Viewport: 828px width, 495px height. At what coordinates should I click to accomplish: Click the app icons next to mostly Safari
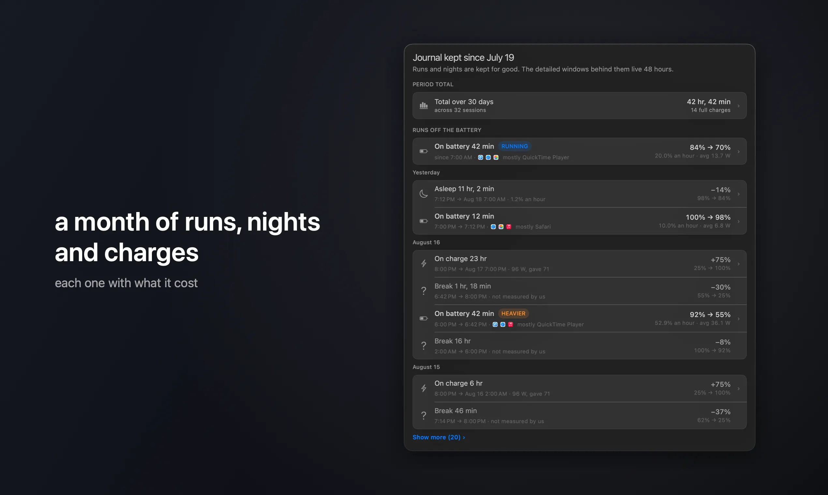(x=501, y=227)
